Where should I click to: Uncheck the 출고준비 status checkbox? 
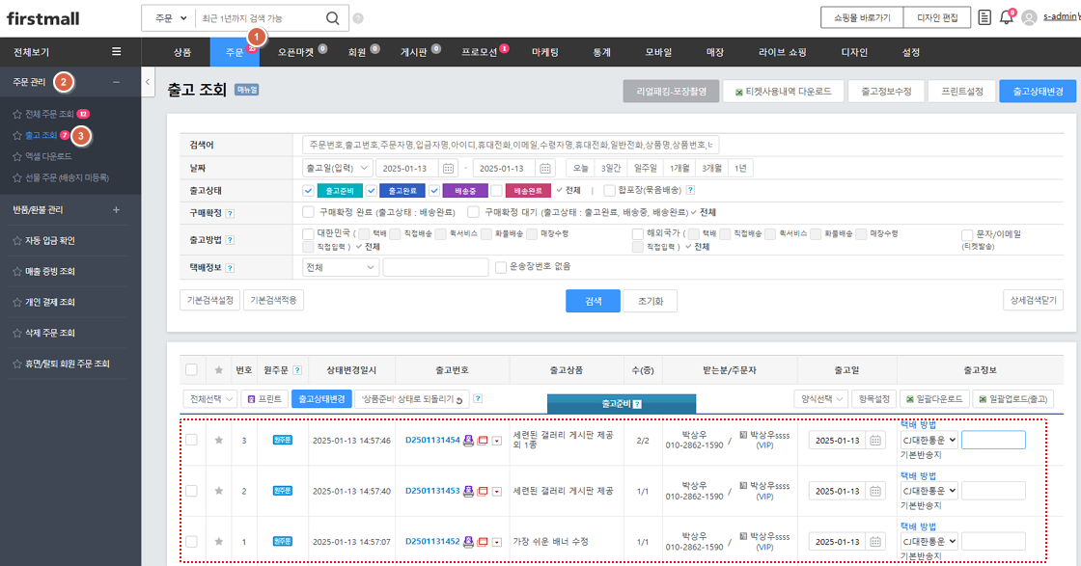coord(308,191)
